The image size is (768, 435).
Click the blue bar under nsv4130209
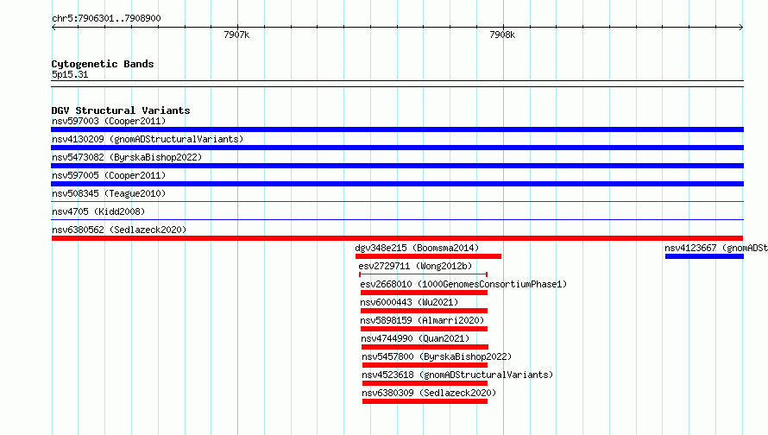(397, 148)
